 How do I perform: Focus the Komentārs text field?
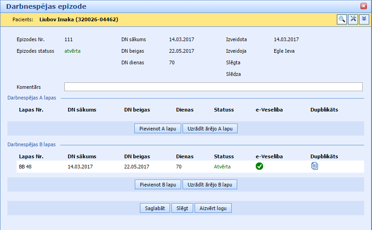pos(213,87)
